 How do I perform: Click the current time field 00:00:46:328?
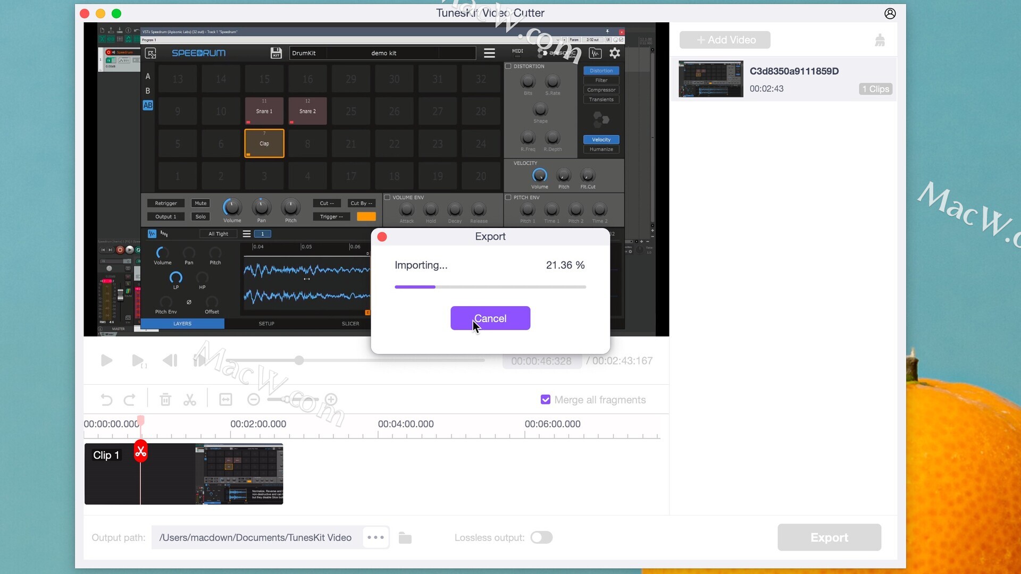pyautogui.click(x=541, y=361)
